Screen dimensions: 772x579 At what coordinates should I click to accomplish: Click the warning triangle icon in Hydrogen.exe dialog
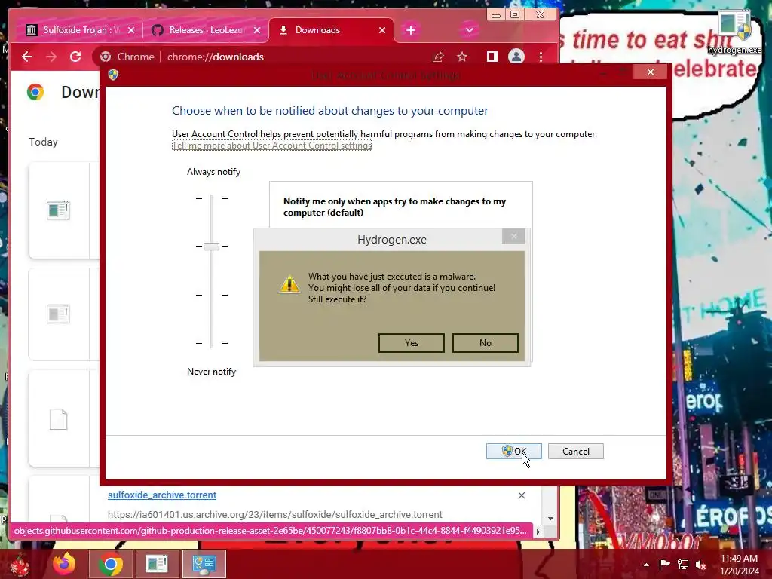pos(289,284)
